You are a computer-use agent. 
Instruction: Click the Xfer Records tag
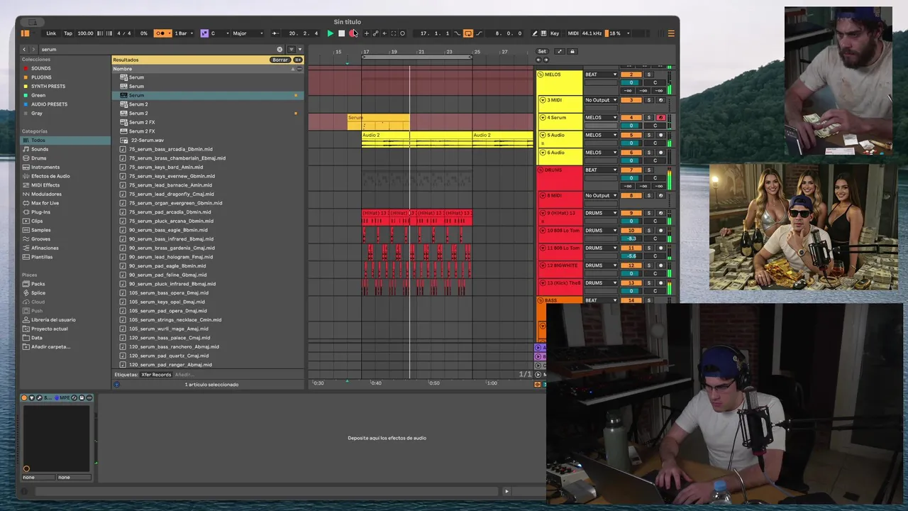click(156, 374)
